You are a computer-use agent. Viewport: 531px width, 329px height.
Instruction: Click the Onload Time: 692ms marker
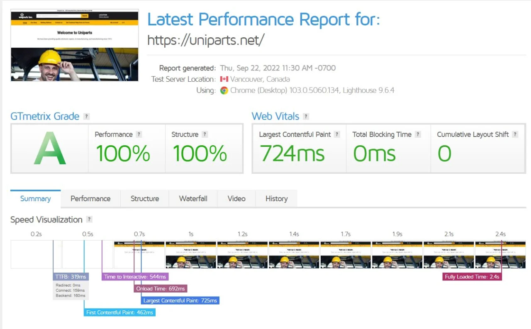[x=161, y=289]
